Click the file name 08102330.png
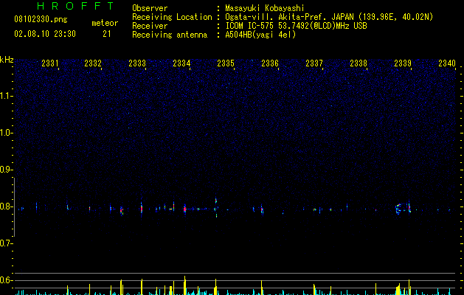The image size is (464, 295). (x=41, y=20)
